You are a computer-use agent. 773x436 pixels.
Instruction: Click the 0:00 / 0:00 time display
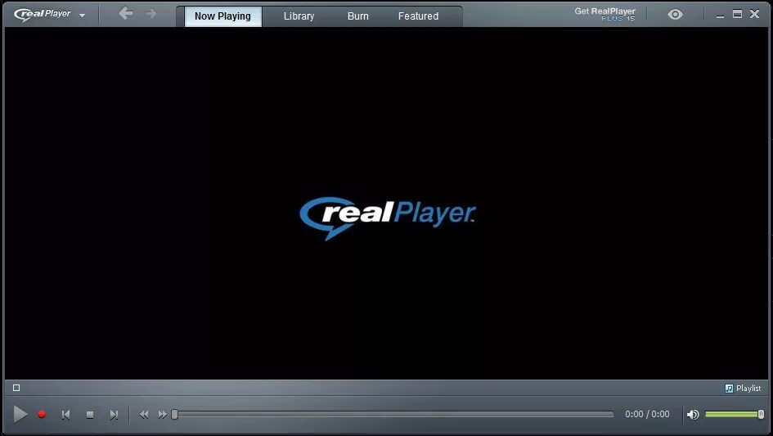click(647, 414)
